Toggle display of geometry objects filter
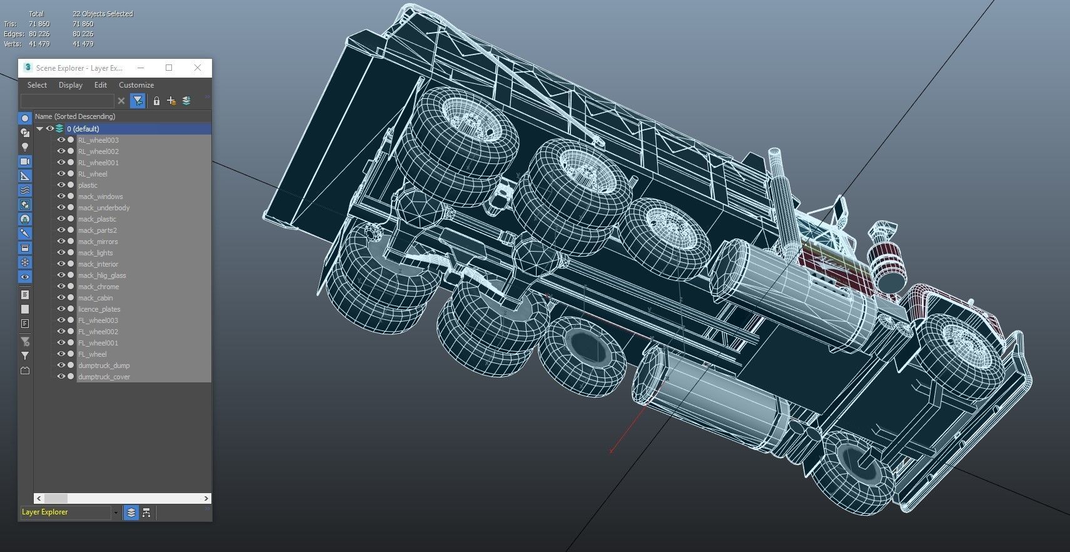The height and width of the screenshot is (552, 1070). 25,118
